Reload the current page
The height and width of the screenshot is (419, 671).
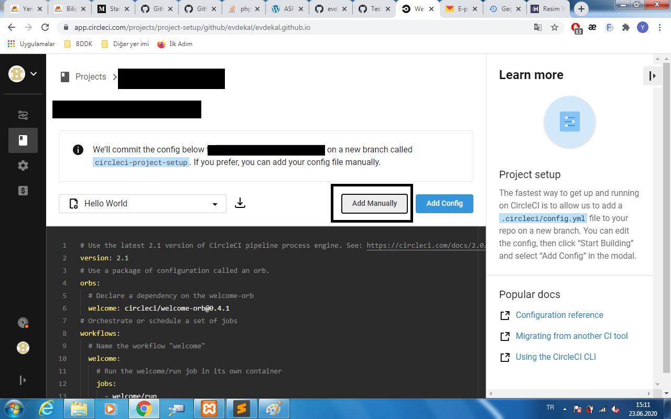pos(45,27)
